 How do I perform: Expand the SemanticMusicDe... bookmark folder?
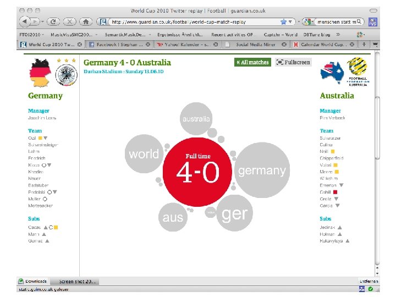pos(128,35)
